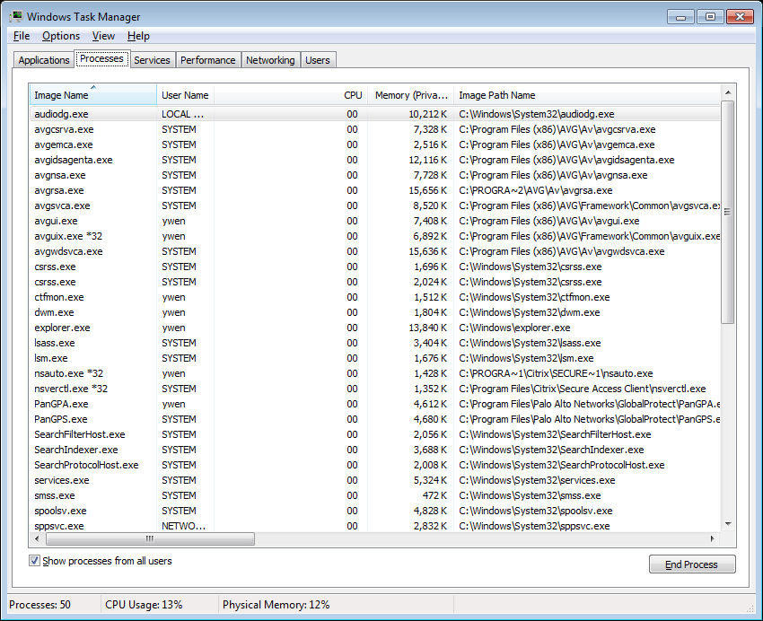The width and height of the screenshot is (763, 621).
Task: Select the avgsvca.exe process
Action: click(x=374, y=206)
